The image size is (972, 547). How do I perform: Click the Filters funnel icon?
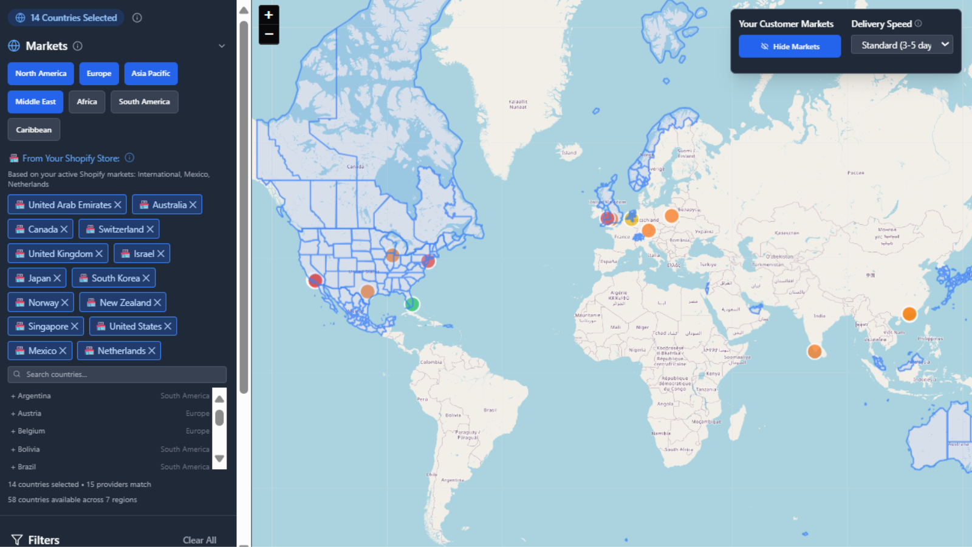click(17, 539)
